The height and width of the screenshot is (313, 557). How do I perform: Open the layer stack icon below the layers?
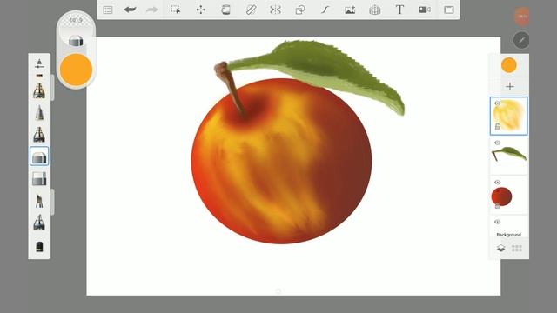coord(501,248)
